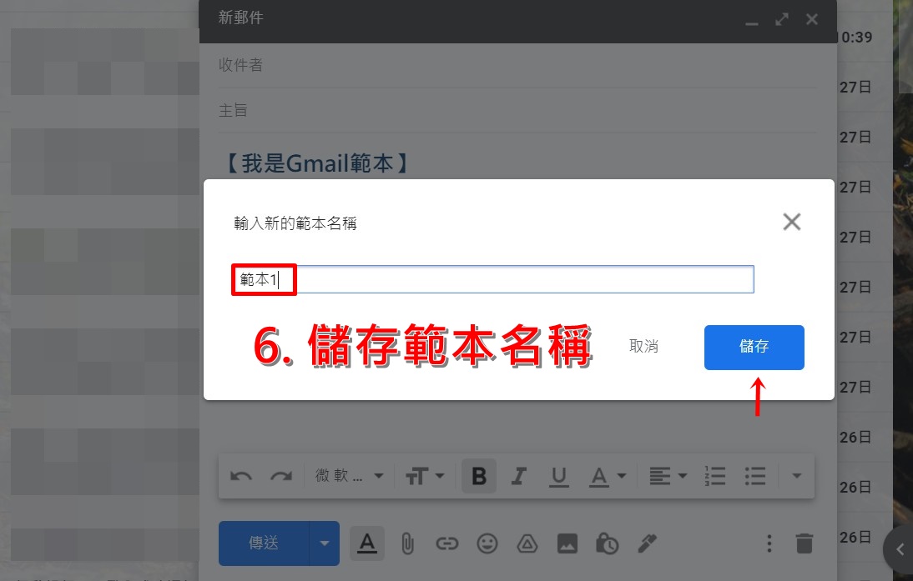Open the emoji picker smiley icon
The width and height of the screenshot is (913, 581).
tap(487, 543)
